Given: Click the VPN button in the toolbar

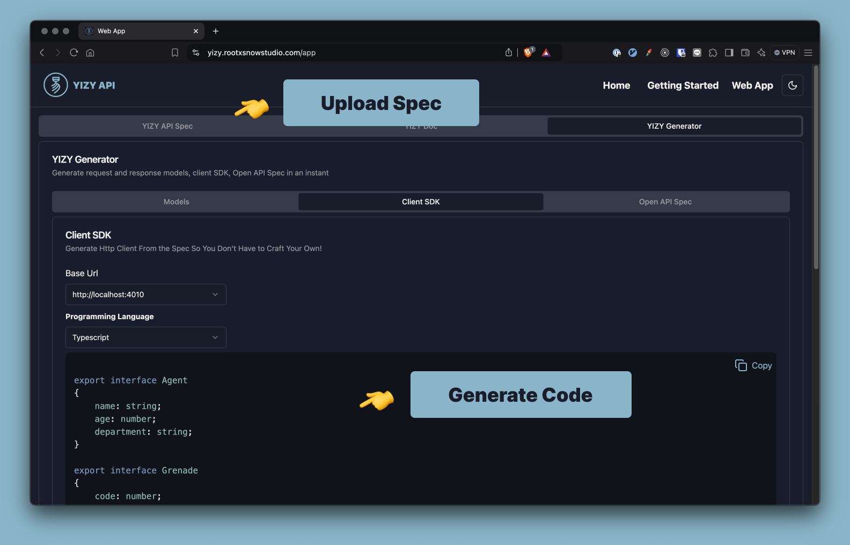Looking at the screenshot, I should (x=785, y=53).
